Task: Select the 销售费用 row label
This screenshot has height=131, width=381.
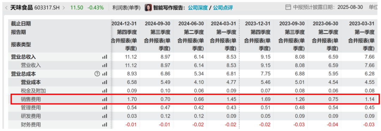Action: coord(31,99)
